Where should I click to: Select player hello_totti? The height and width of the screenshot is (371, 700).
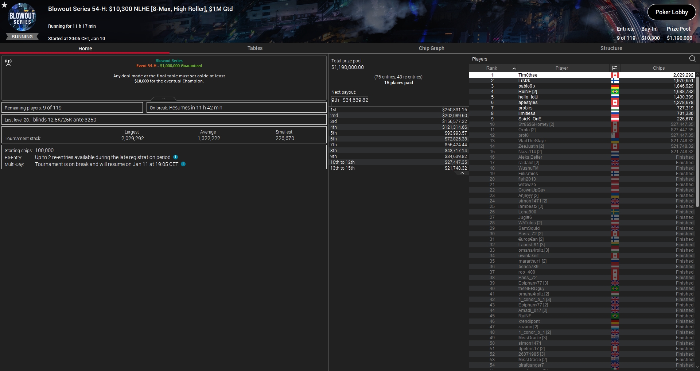click(x=582, y=97)
